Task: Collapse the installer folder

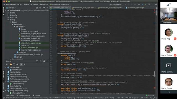Action: (x=12, y=24)
